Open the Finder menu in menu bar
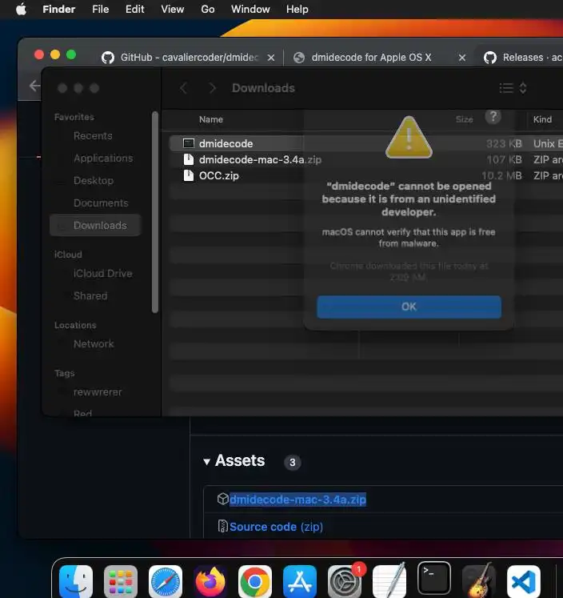 58,9
